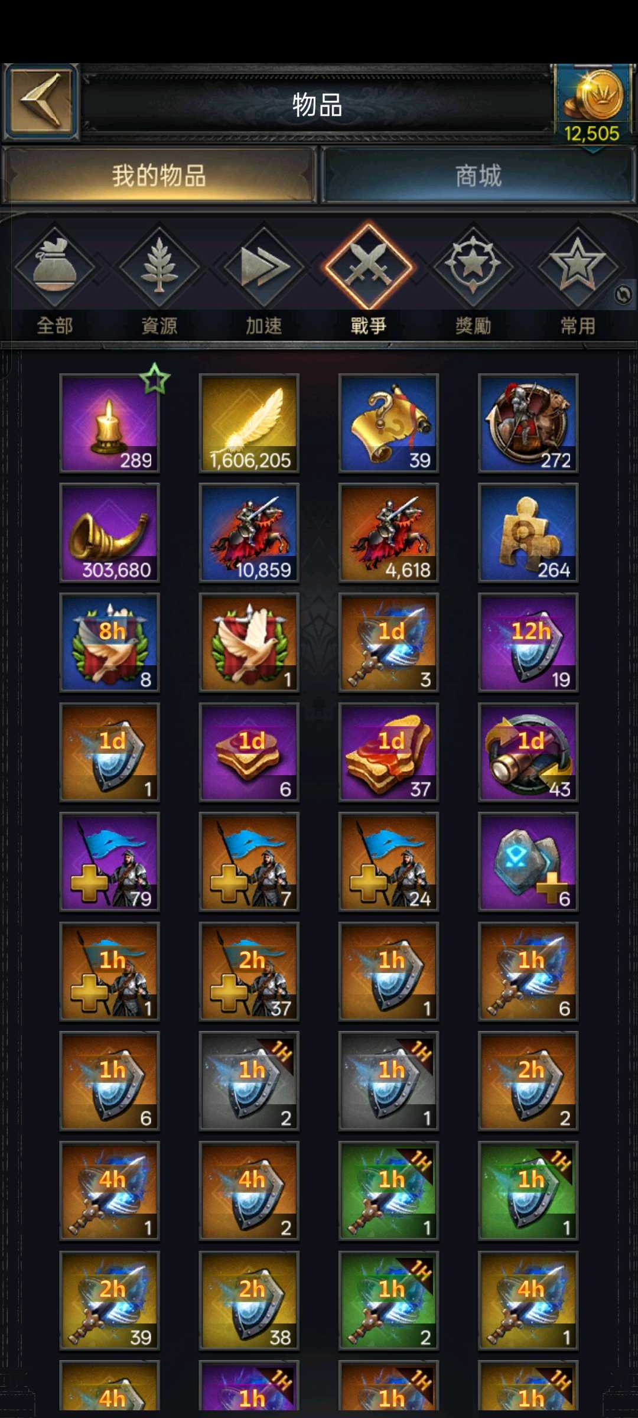Click the small refresh icon near 常用

pos(623,294)
